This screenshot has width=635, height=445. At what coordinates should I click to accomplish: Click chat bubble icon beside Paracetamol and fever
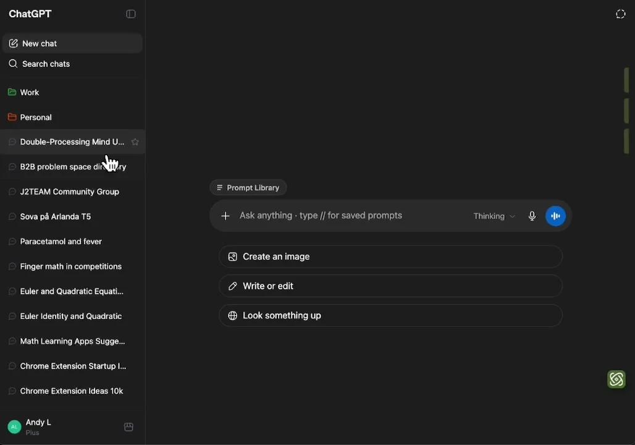point(12,242)
